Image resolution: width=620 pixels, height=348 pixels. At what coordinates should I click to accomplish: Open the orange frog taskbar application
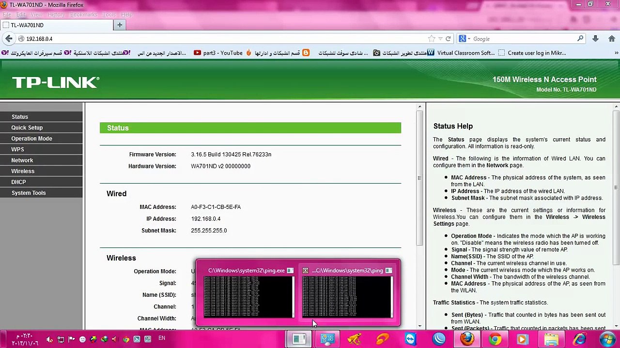pos(355,339)
